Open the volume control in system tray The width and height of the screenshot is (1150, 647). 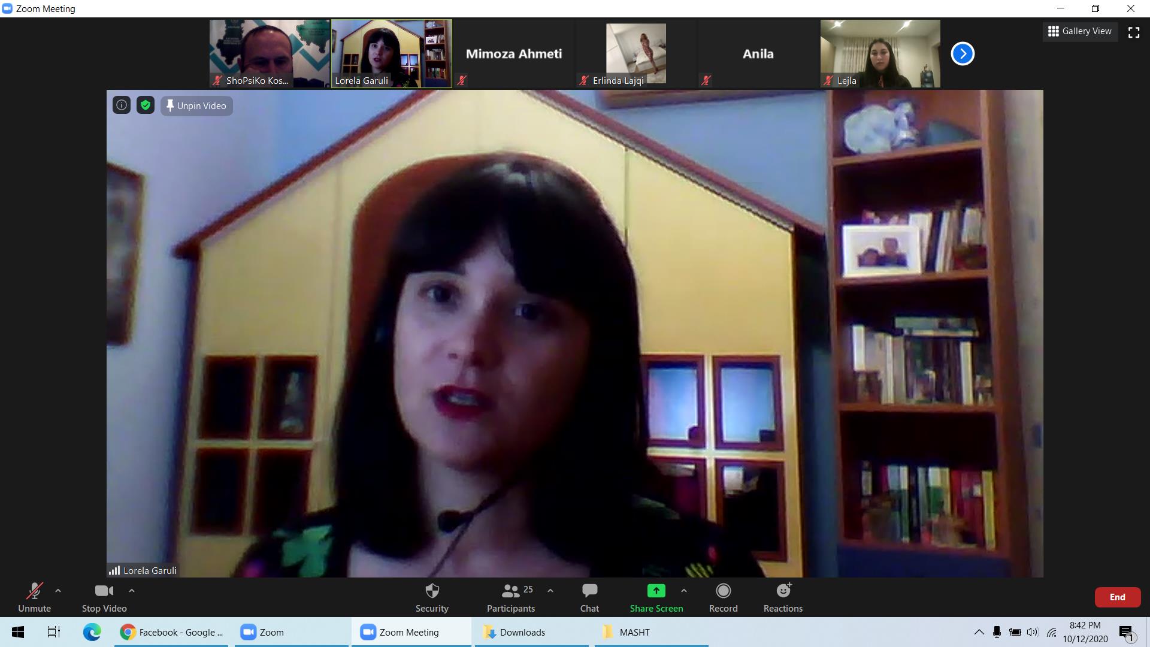click(1033, 632)
